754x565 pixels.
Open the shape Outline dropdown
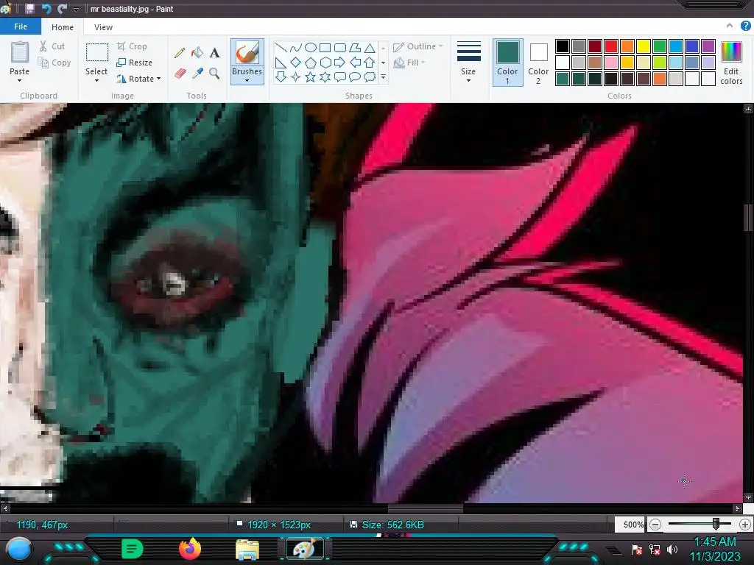tap(418, 46)
